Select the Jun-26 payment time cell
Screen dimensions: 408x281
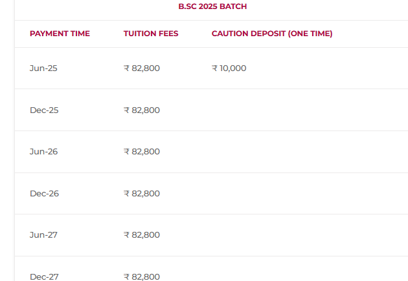(43, 152)
